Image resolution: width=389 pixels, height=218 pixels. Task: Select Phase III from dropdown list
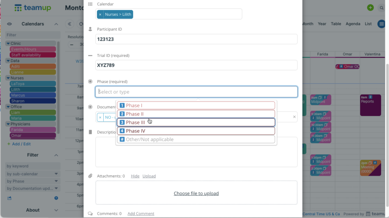click(196, 122)
